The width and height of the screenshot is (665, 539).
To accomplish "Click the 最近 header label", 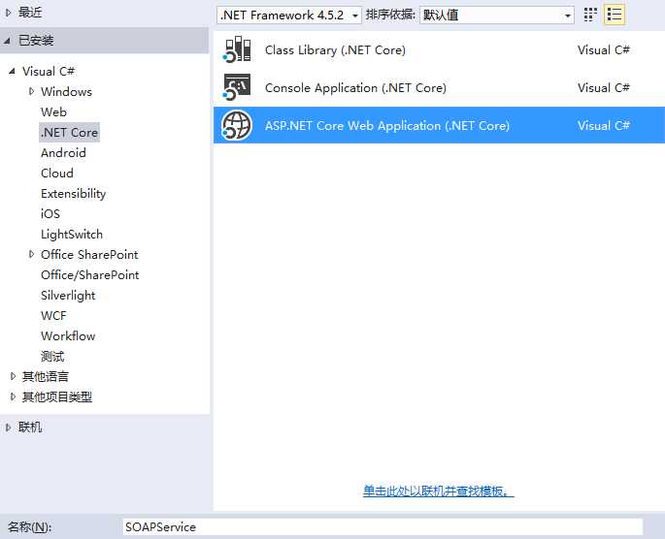I will (x=30, y=13).
